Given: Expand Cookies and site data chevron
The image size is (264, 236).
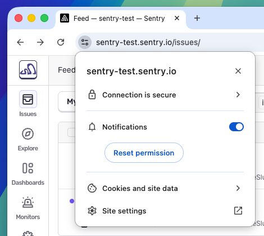Looking at the screenshot, I should (238, 188).
